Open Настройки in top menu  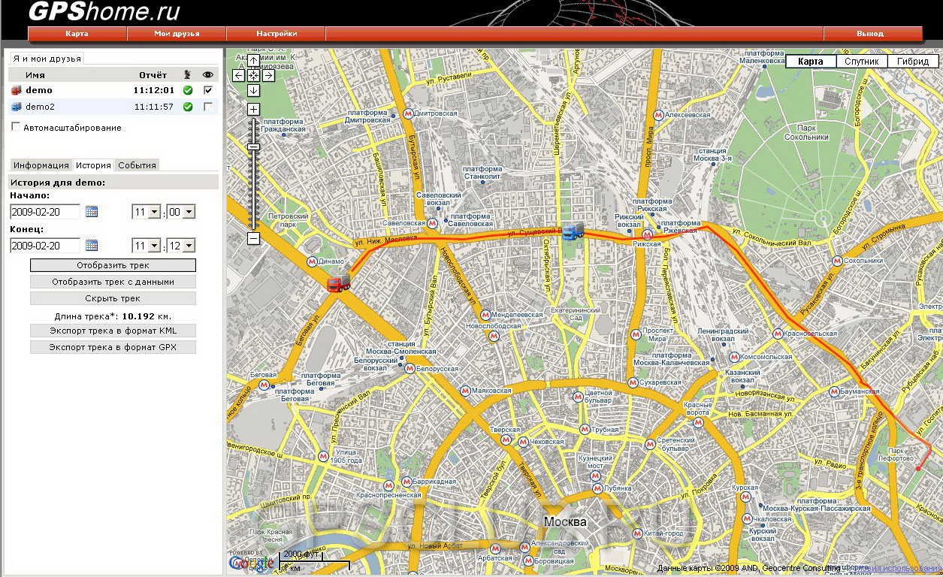(277, 34)
